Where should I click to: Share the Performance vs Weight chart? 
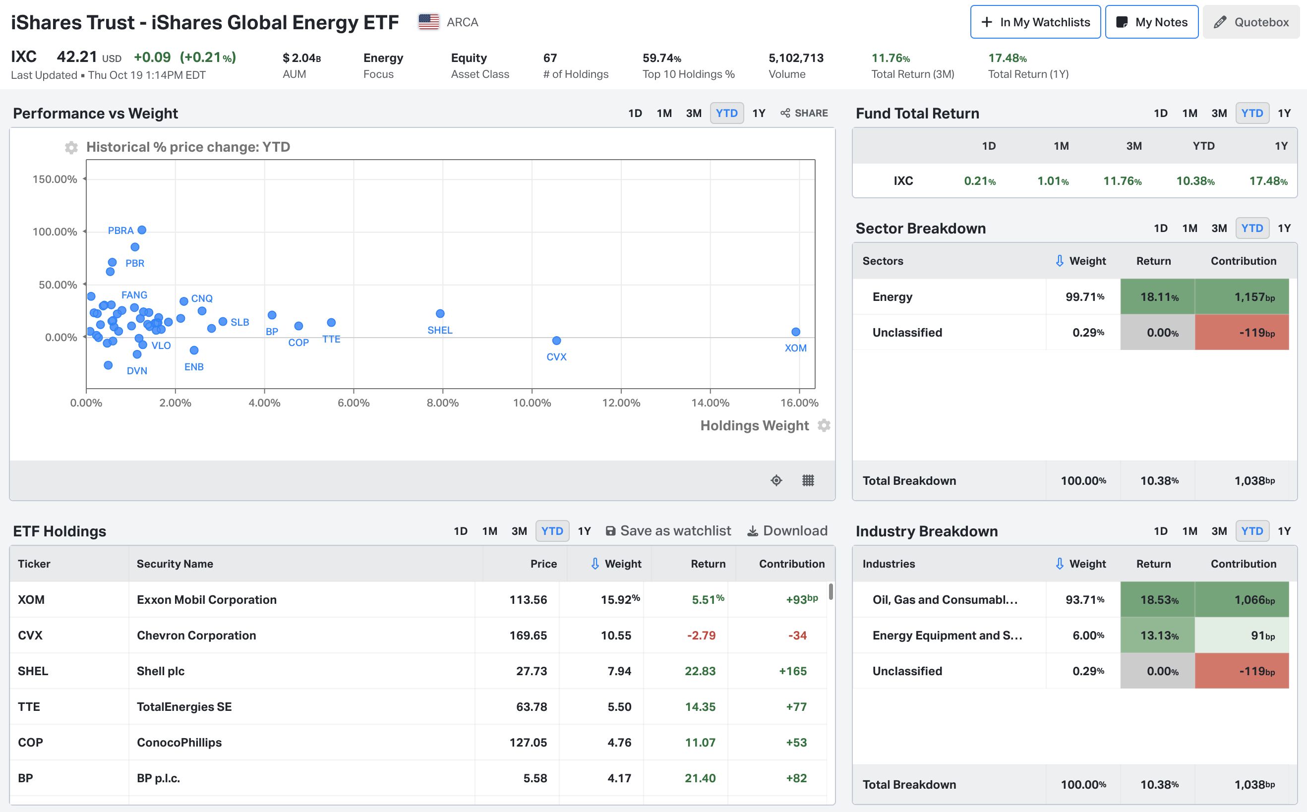(x=804, y=113)
